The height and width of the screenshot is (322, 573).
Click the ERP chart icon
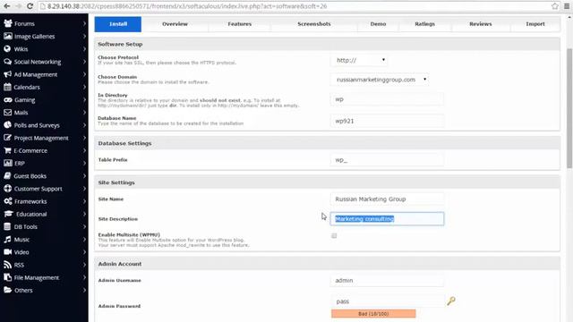click(8, 163)
